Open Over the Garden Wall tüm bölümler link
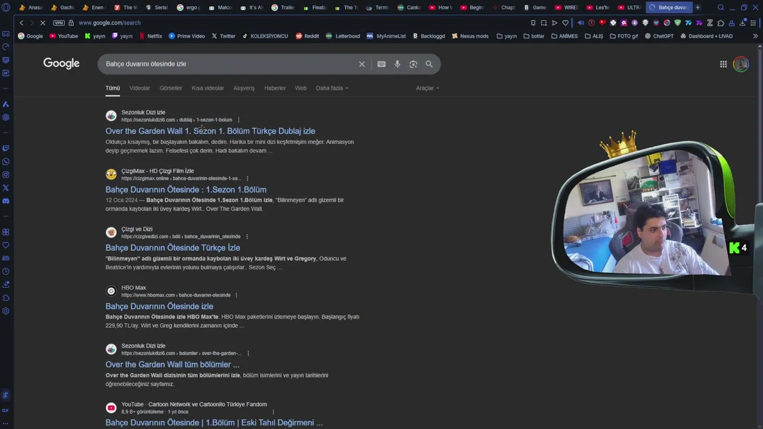This screenshot has height=429, width=763. tap(172, 365)
